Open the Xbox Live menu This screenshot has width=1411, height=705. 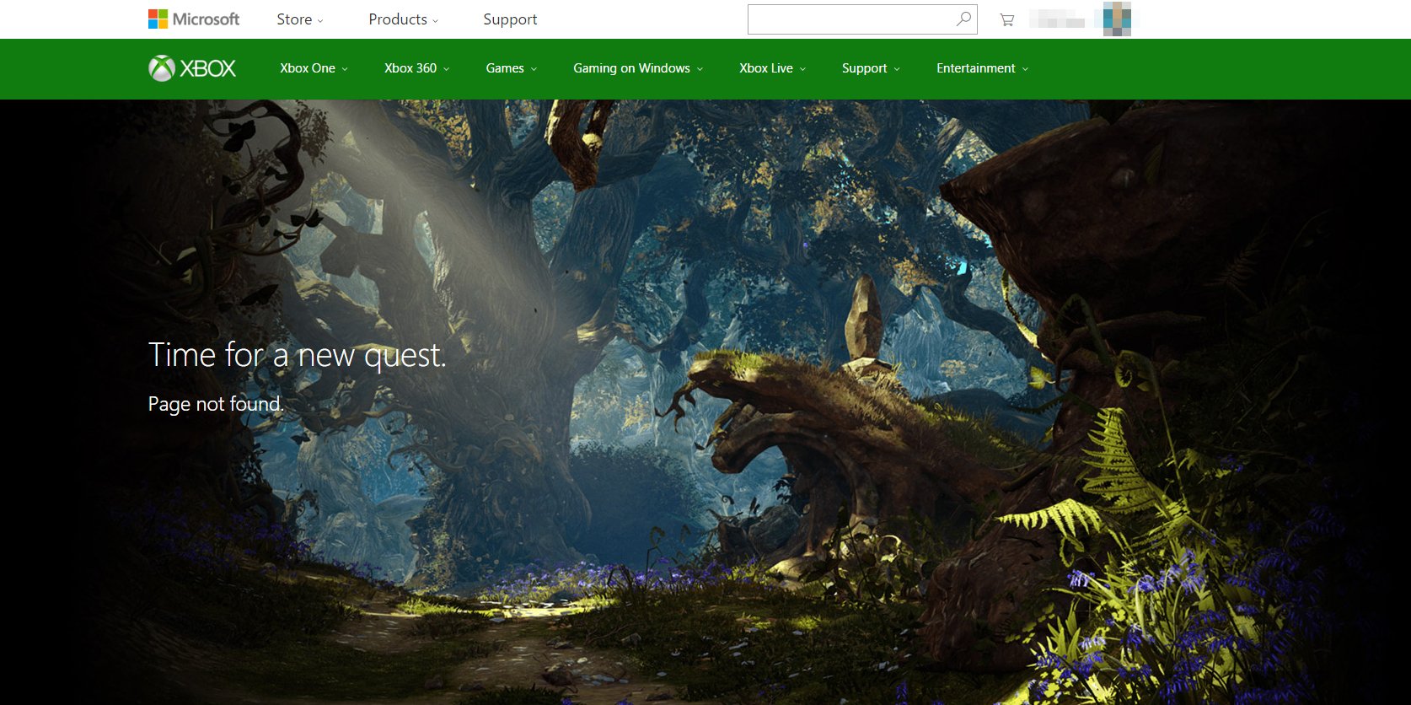(772, 68)
